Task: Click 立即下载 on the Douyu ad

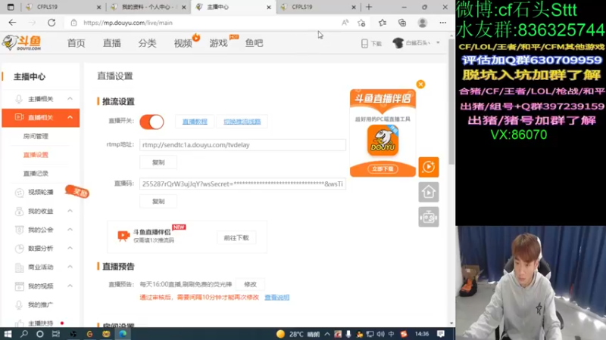Action: 383,168
